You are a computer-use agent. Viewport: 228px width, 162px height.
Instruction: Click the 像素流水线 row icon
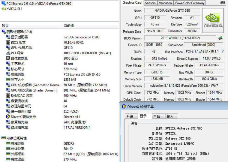point(8,101)
